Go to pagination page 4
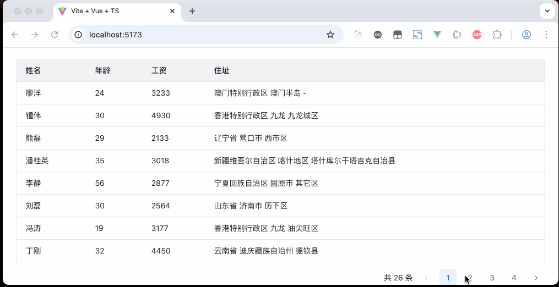The width and height of the screenshot is (559, 287). (514, 278)
